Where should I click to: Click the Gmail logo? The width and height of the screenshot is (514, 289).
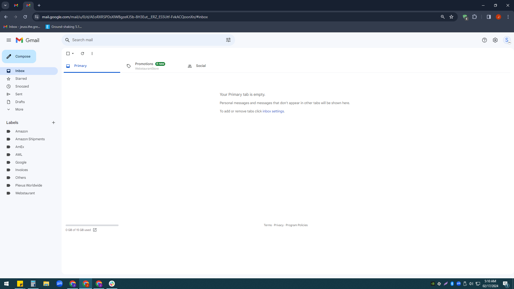(27, 40)
